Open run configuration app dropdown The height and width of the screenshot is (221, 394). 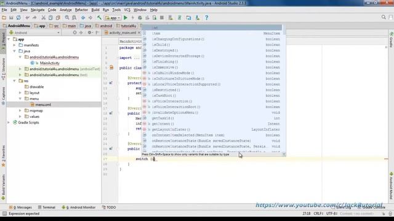click(113, 18)
